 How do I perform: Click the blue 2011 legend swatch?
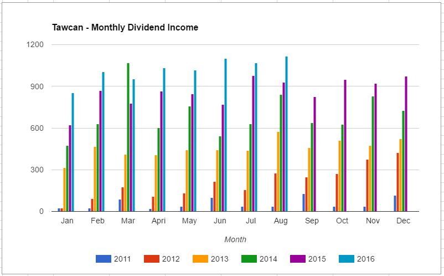click(x=104, y=259)
